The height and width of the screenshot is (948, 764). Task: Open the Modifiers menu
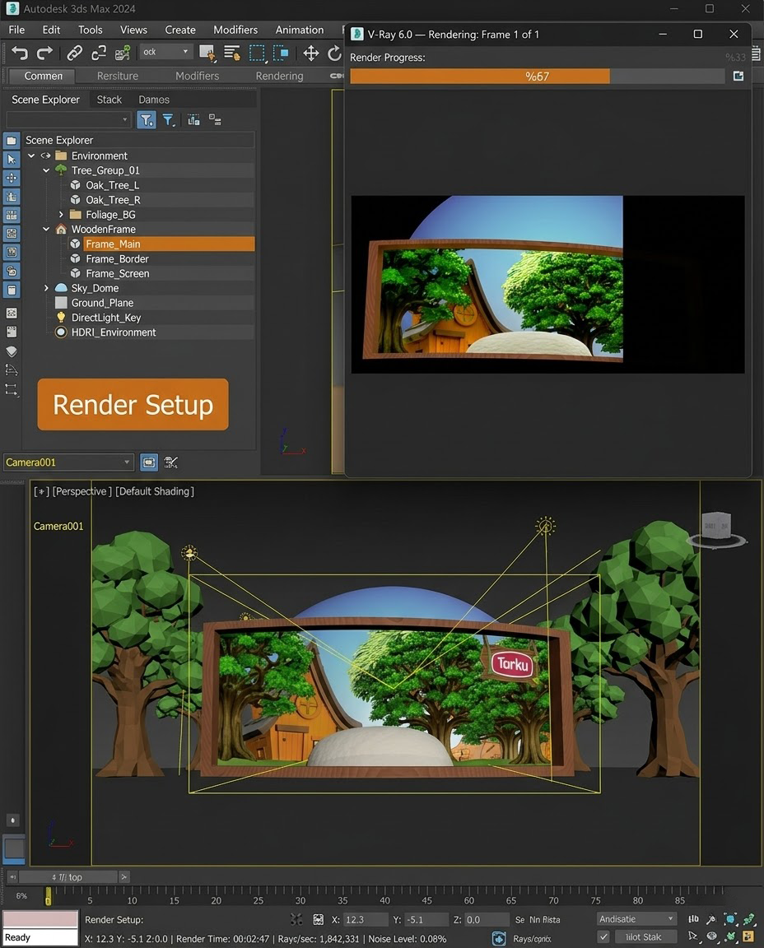coord(235,30)
